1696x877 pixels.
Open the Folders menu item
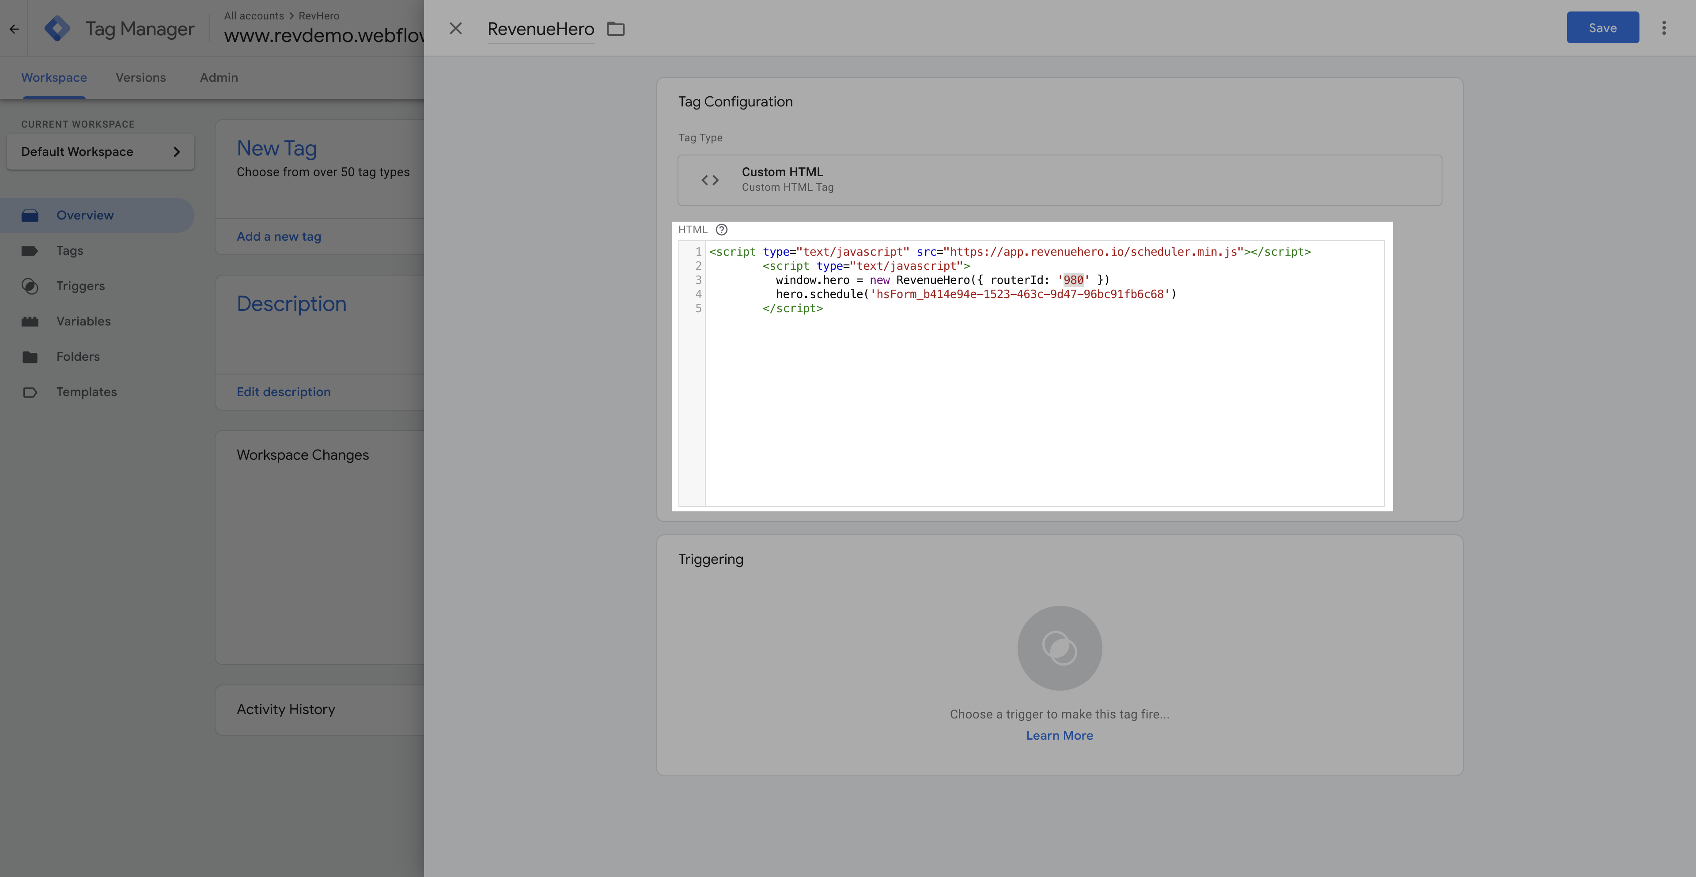(78, 357)
